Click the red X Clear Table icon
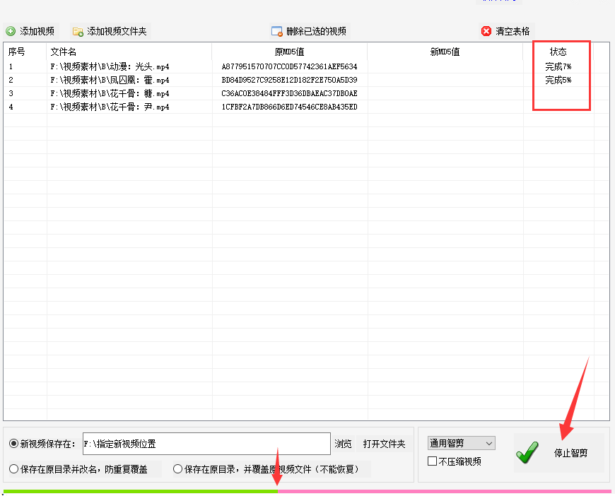The image size is (615, 496). (x=486, y=31)
